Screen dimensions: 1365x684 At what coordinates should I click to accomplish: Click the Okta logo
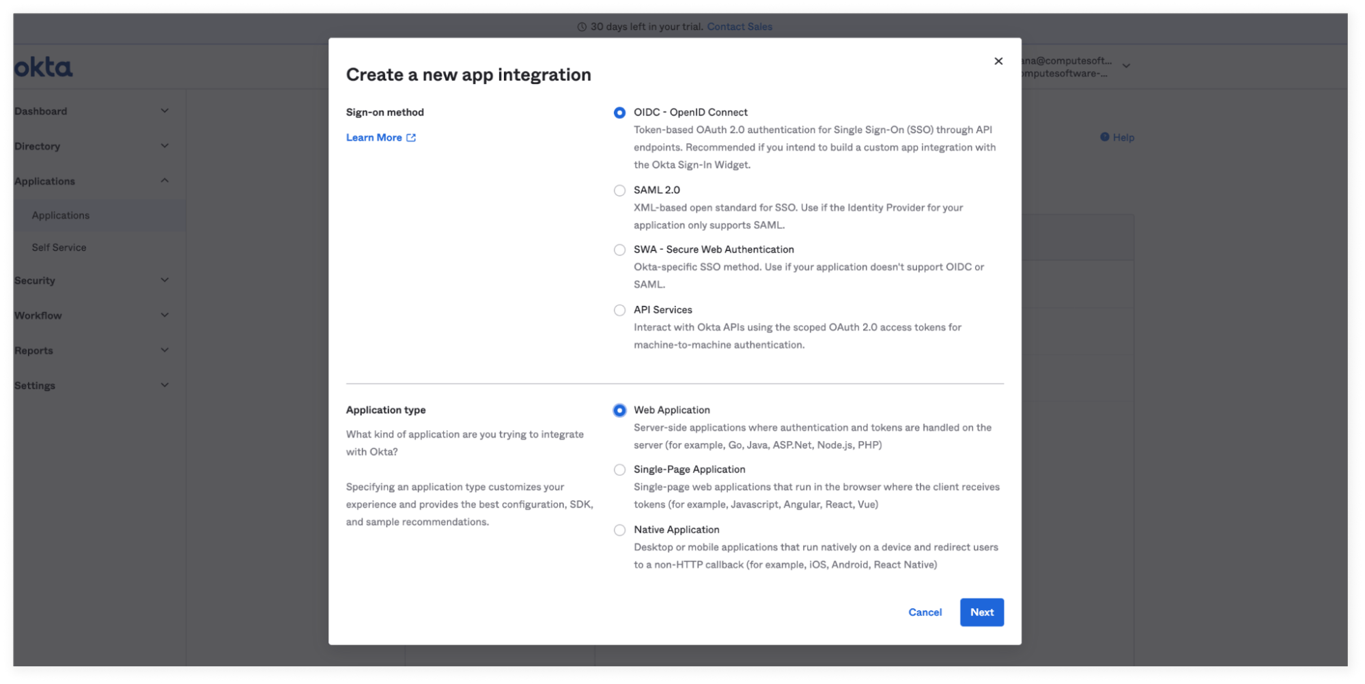pos(44,67)
